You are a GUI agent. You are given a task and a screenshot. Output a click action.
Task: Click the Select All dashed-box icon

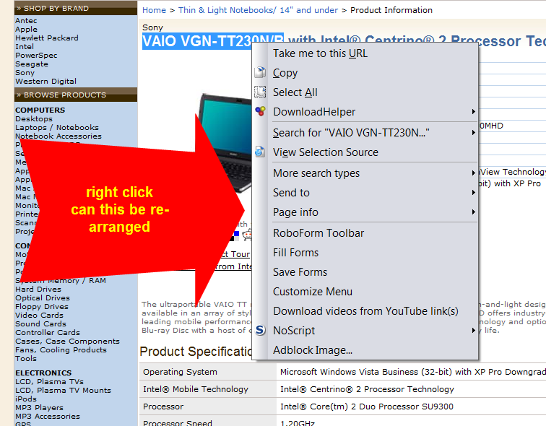tap(260, 92)
